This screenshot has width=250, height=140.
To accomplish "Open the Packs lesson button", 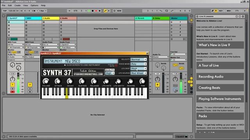I will (220, 116).
